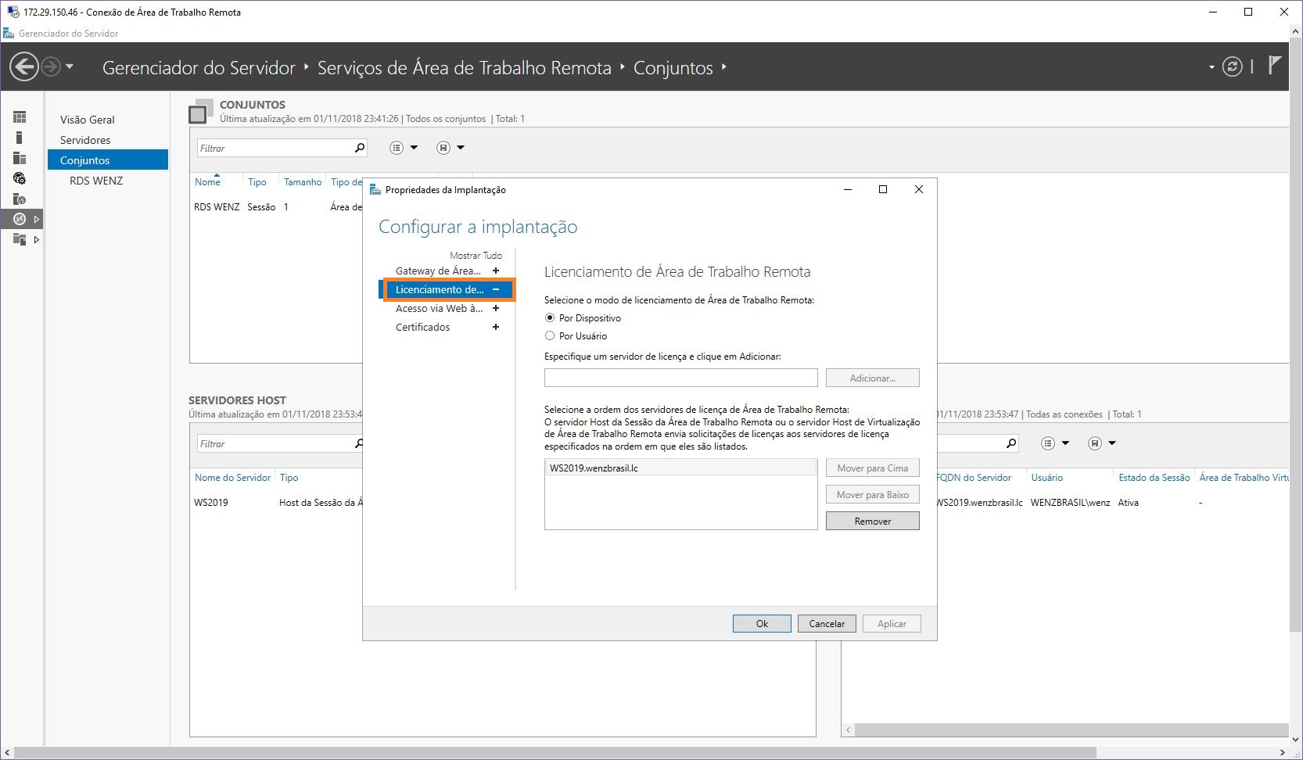Select WS2019.wenzbrasil.lc in the license server list
This screenshot has width=1303, height=760.
pyautogui.click(x=681, y=468)
